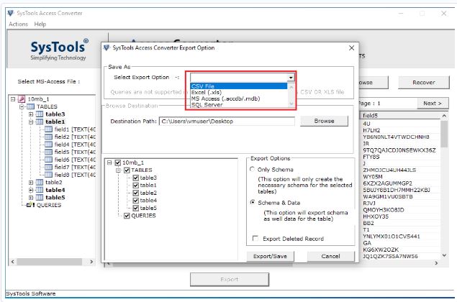457x302 pixels.
Task: Click the QUERIES icon in left tree
Action: (31, 205)
